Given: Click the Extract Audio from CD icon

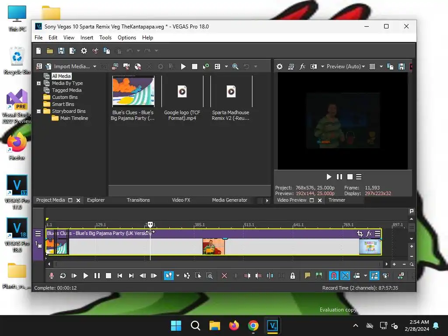Looking at the screenshot, I should tap(138, 66).
